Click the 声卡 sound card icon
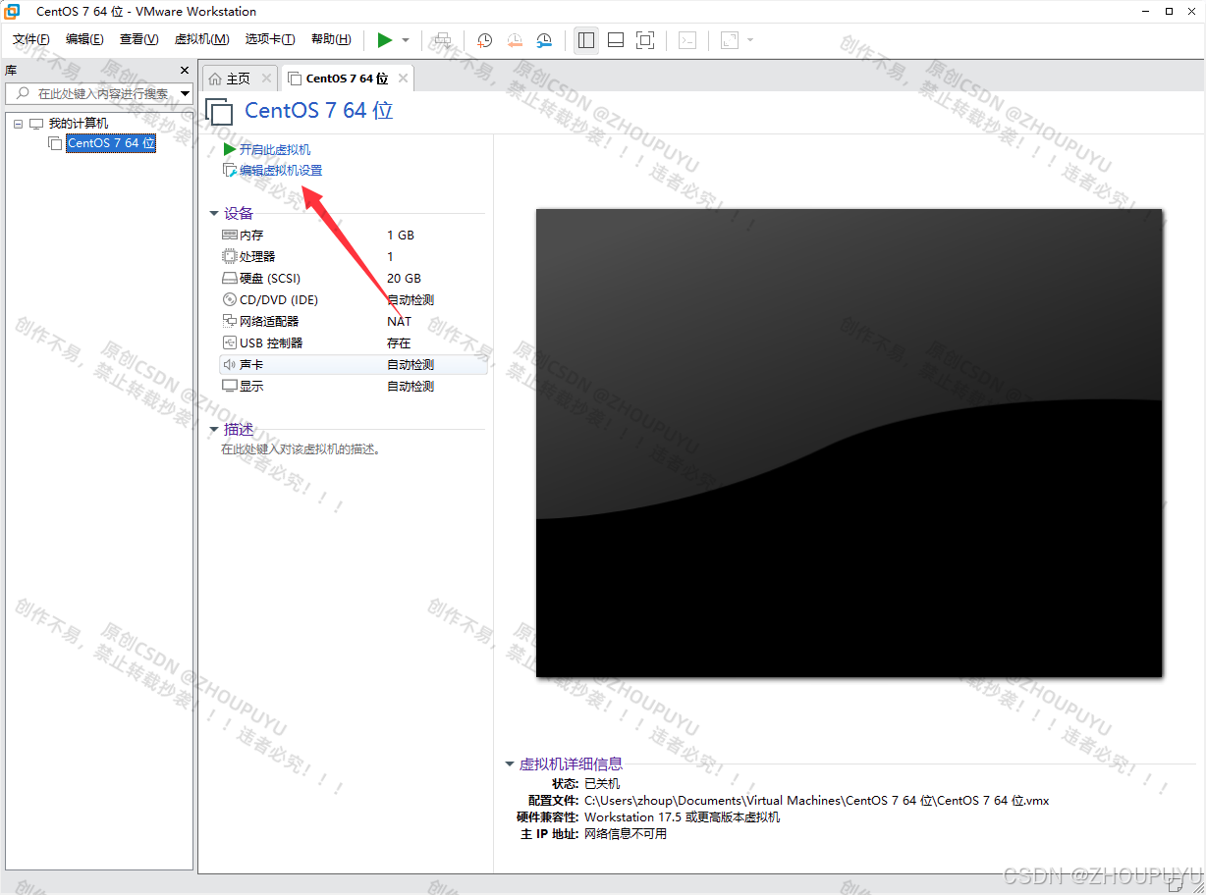The image size is (1206, 895). coord(230,365)
